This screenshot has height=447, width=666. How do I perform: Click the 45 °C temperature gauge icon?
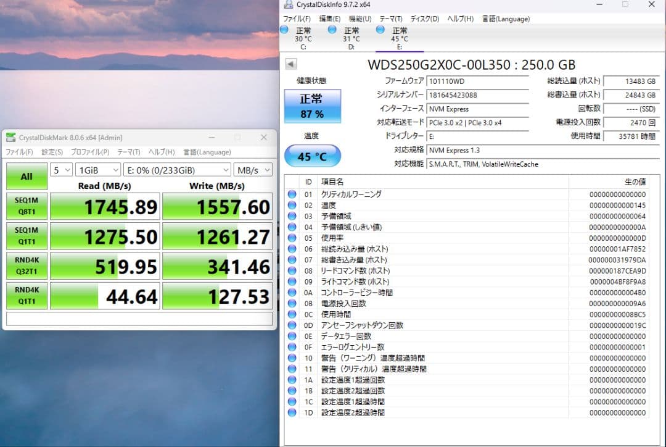312,156
